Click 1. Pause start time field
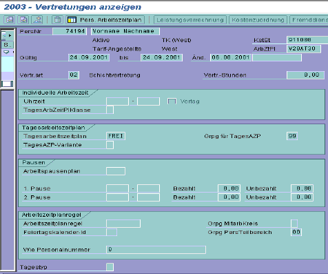The width and height of the screenshot is (328, 274). 117,188
